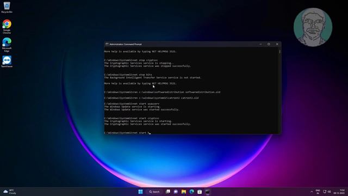Image resolution: width=348 pixels, height=196 pixels.
Task: Open the Chat app on the taskbar
Action: pos(176,192)
